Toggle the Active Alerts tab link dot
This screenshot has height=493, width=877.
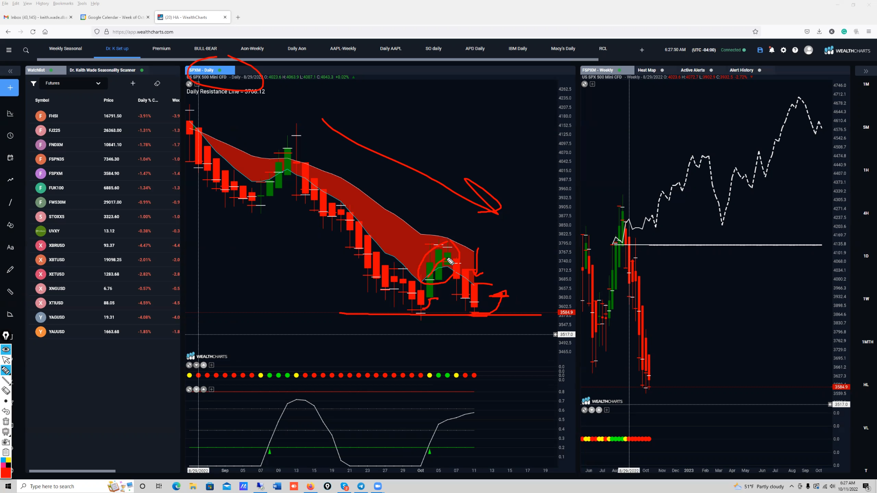coord(711,70)
